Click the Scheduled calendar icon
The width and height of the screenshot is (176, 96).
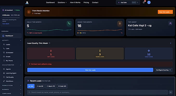coord(4,52)
